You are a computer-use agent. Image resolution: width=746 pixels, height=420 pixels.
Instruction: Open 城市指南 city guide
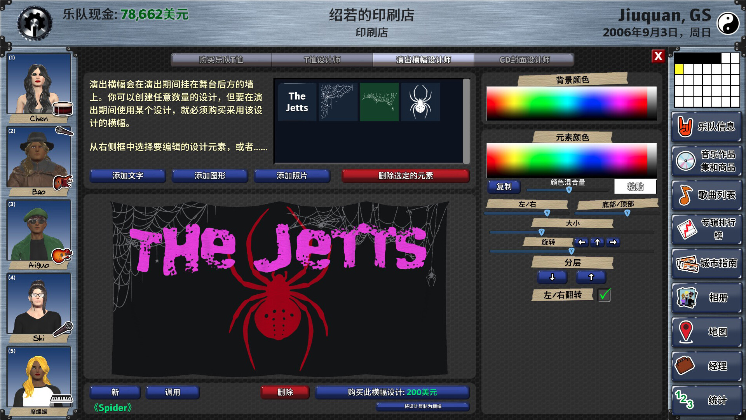coord(707,263)
